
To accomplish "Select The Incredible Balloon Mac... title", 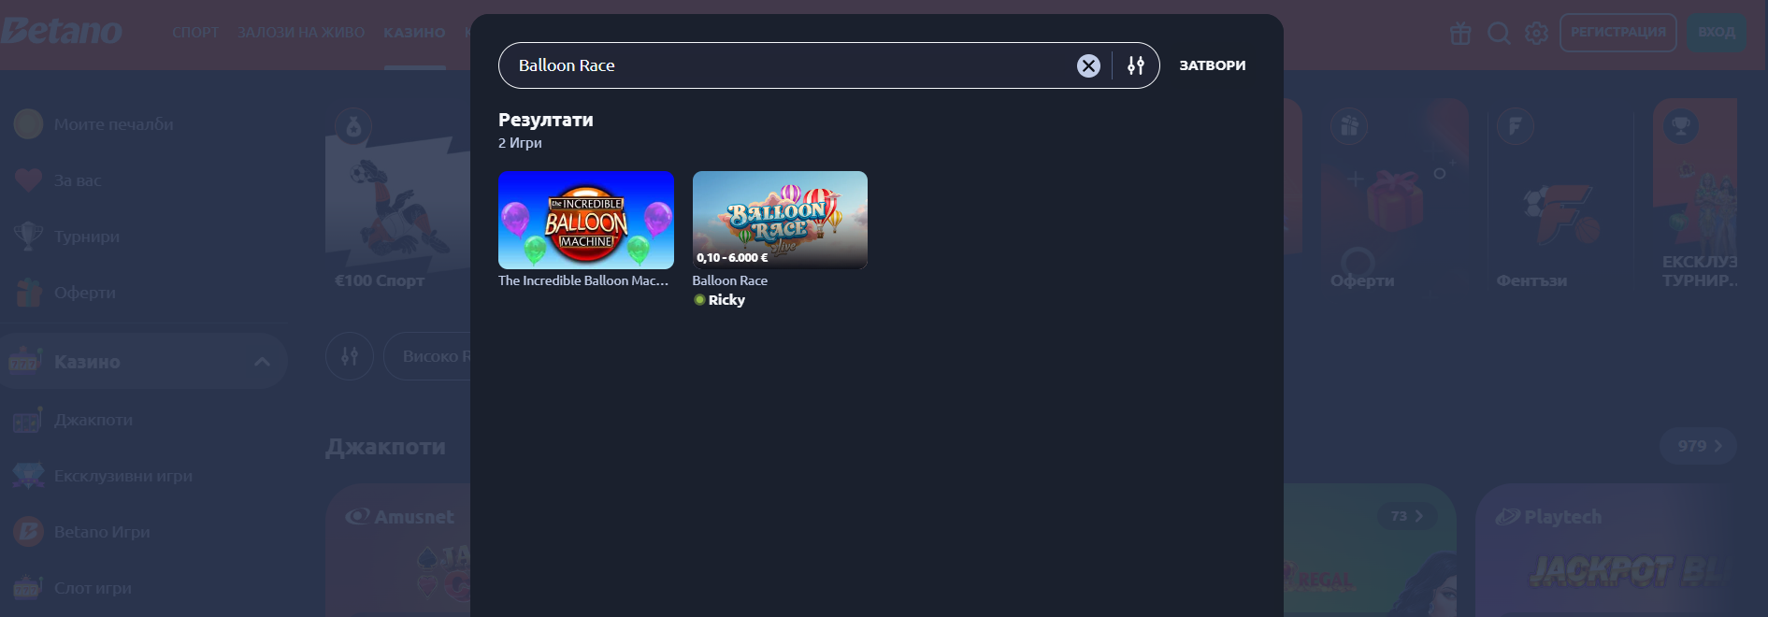I will [583, 280].
